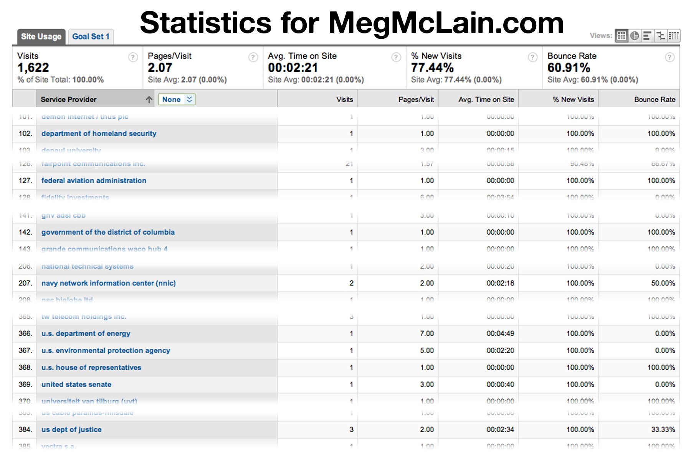Screen dimensions: 691x461
Task: Open u.s. house of representatives link
Action: click(91, 367)
